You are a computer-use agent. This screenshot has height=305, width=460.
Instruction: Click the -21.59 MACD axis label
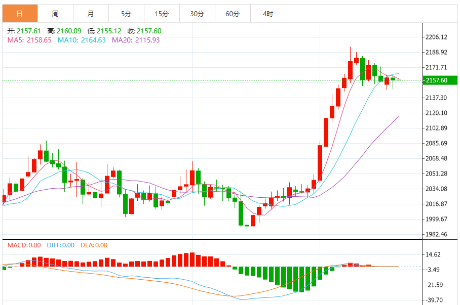pyautogui.click(x=434, y=285)
